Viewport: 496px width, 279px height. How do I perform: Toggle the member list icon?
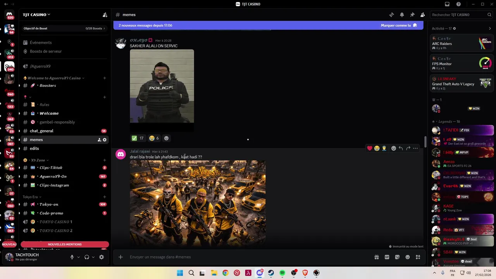[x=423, y=15]
